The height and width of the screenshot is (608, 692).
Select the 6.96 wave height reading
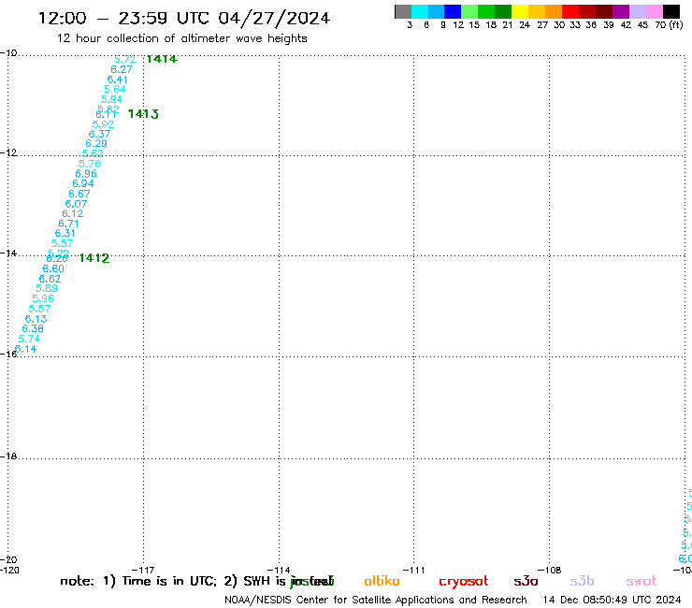tap(86, 174)
